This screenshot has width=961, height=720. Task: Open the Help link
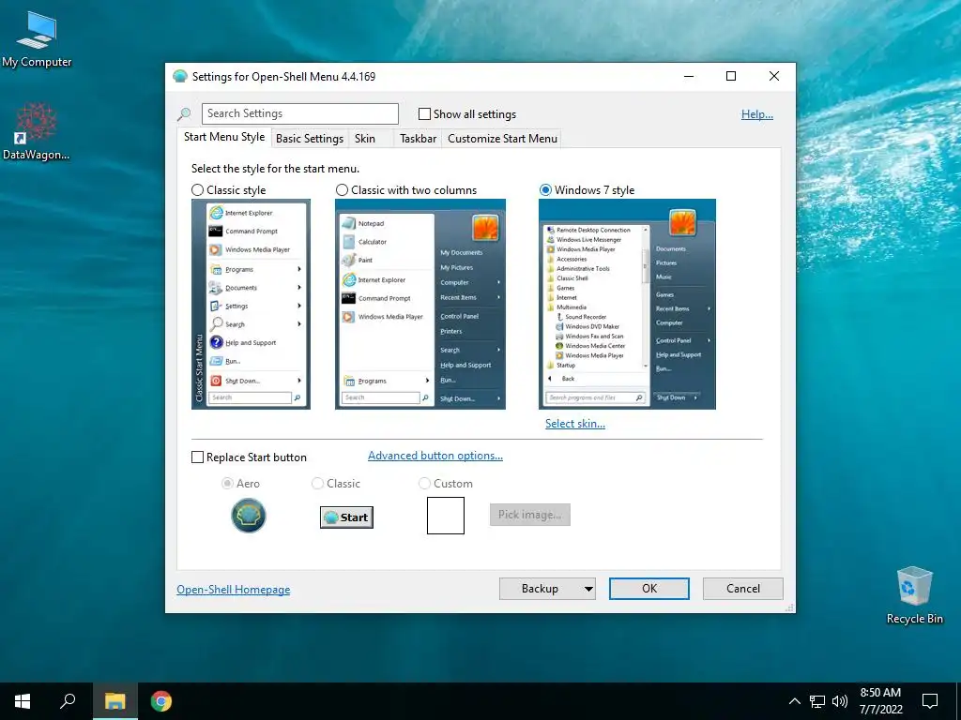click(757, 114)
